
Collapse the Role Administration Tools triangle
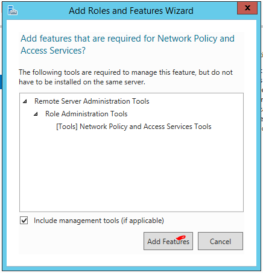(36, 114)
